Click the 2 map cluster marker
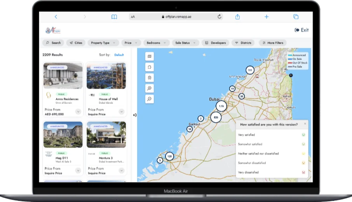 pos(201,119)
